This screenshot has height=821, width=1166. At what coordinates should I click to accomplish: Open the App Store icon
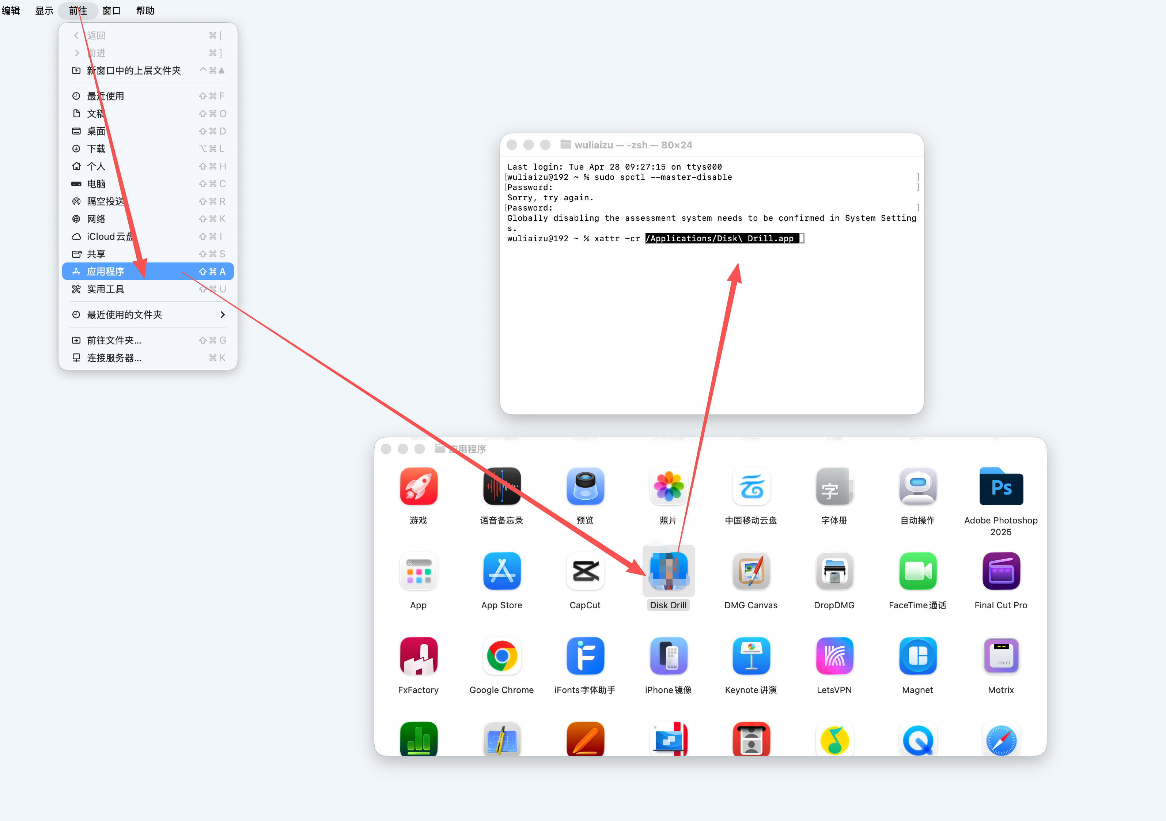tap(502, 571)
